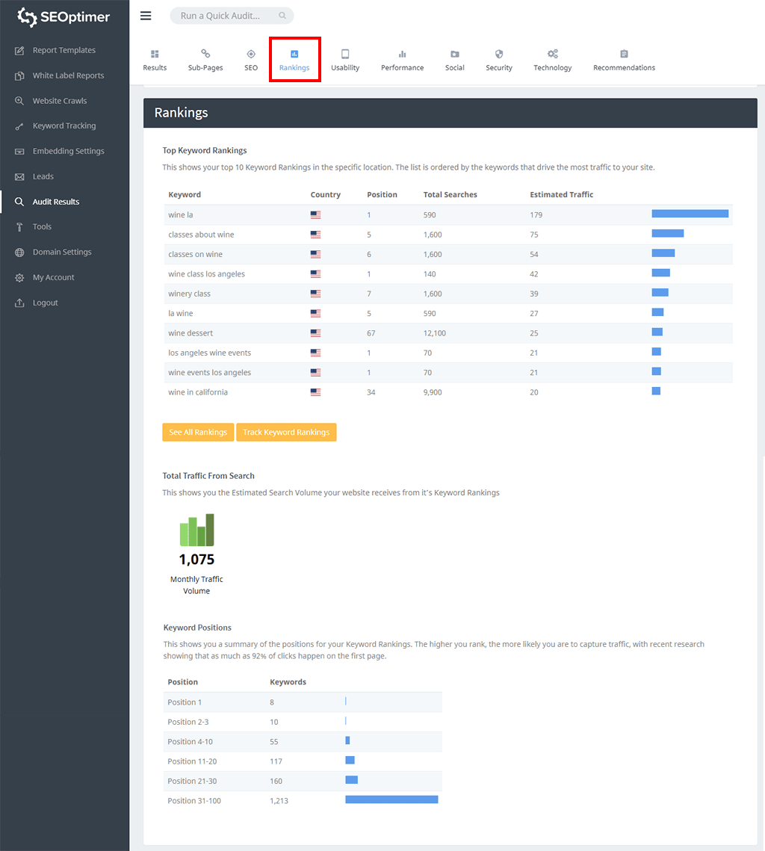Click the search magnifier in Quick Audit
The image size is (765, 851).
tap(282, 16)
